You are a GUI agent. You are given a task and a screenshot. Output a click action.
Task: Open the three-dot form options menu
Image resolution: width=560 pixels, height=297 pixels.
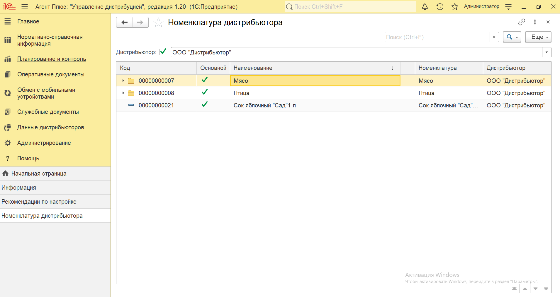coord(535,22)
